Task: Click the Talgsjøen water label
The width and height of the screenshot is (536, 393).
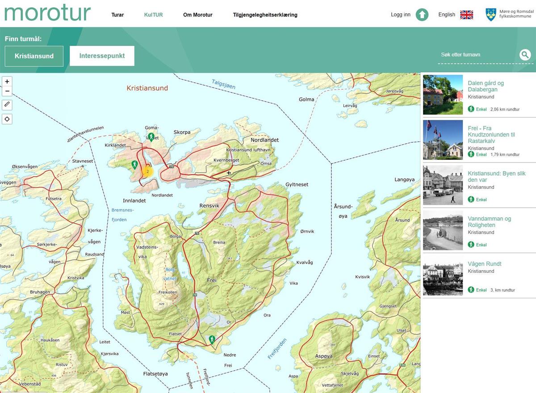Action: (223, 84)
